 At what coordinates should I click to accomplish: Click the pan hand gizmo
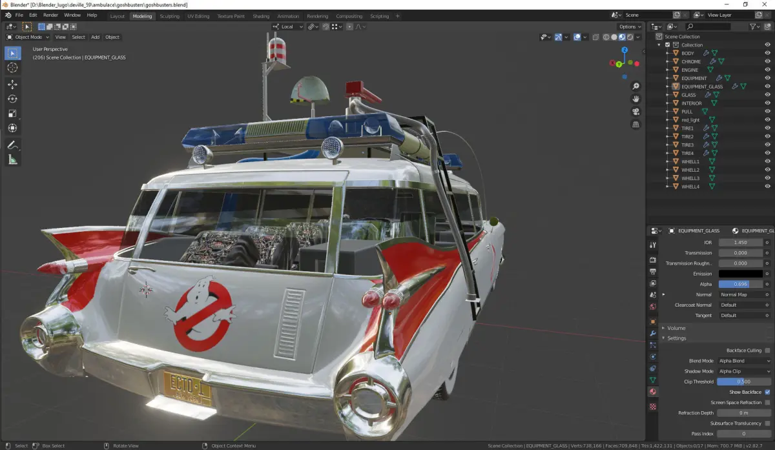click(x=636, y=99)
